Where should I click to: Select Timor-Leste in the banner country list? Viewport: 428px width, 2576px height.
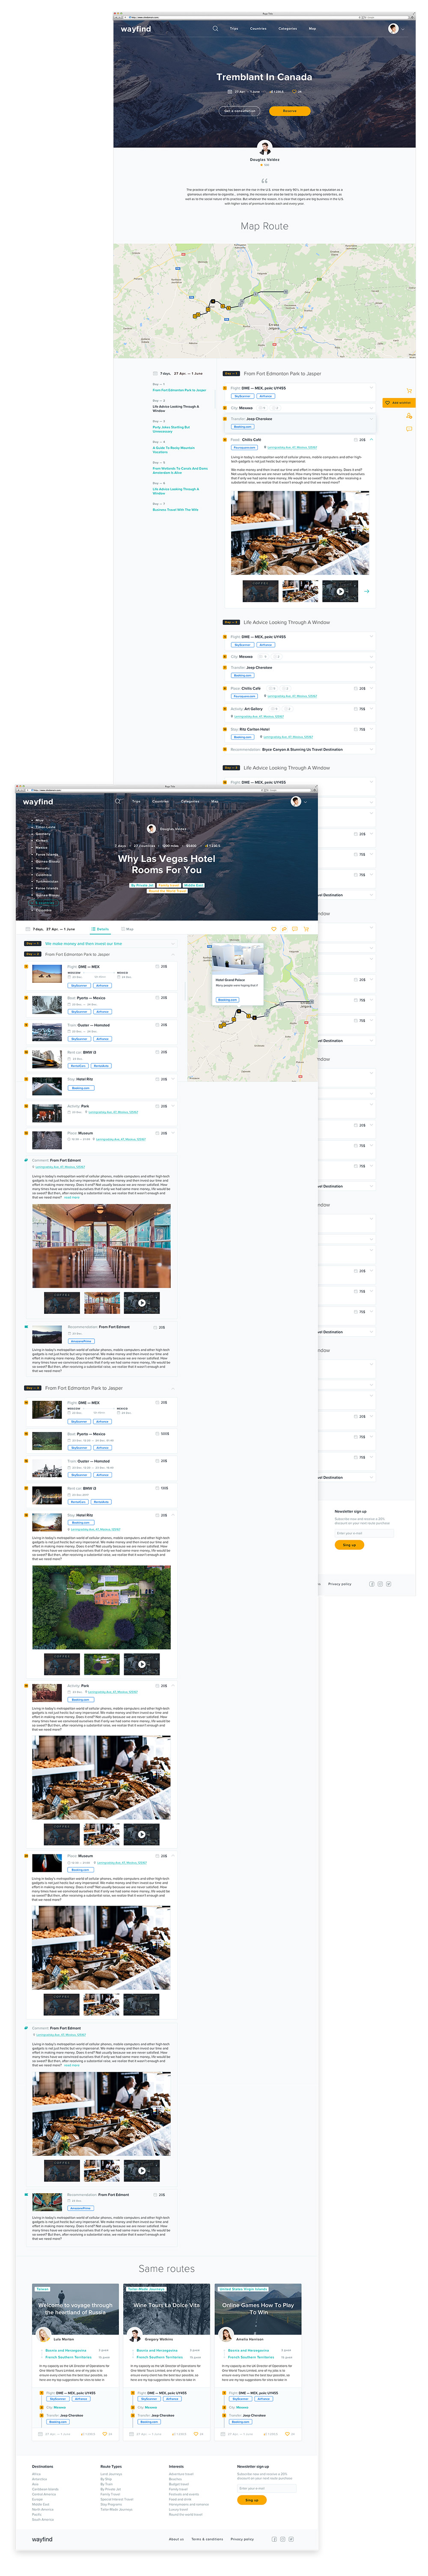(46, 827)
